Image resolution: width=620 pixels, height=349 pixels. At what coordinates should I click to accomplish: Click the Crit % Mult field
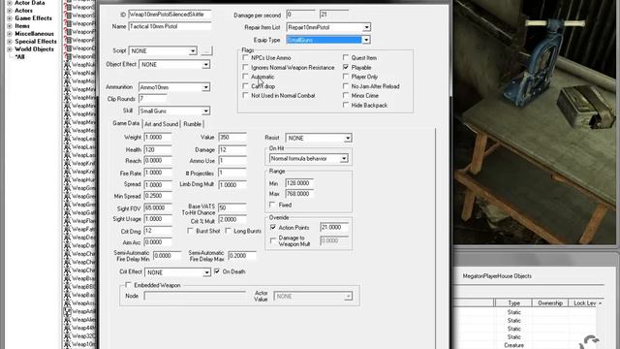[232, 220]
